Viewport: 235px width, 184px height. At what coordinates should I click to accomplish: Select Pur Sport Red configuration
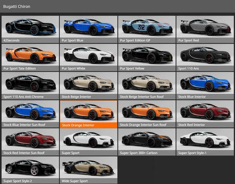[205, 29]
